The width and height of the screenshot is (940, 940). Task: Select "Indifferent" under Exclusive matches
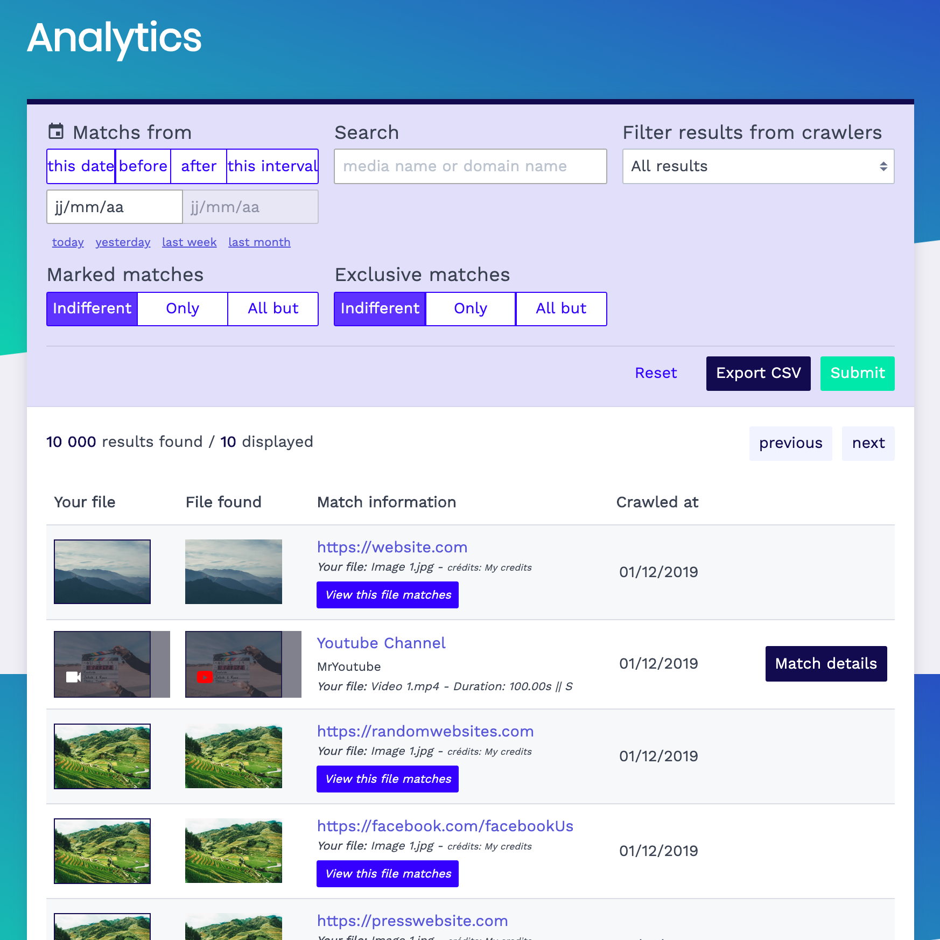(x=380, y=308)
